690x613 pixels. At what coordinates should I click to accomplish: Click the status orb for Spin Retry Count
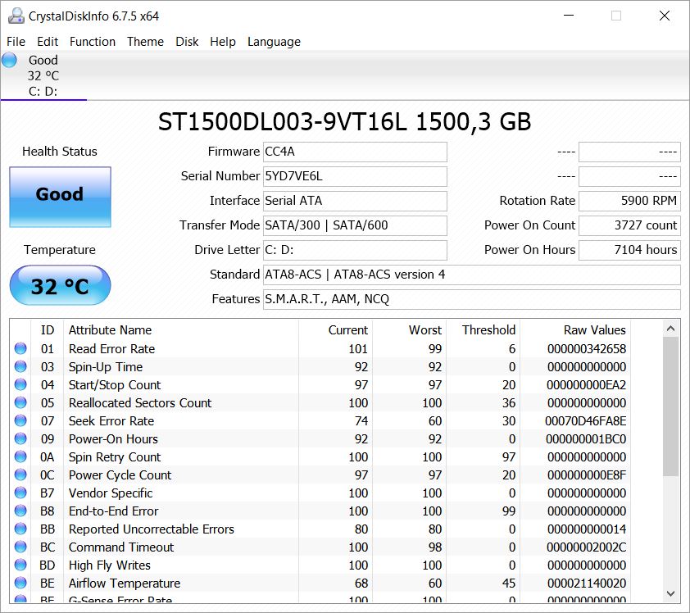pos(20,456)
